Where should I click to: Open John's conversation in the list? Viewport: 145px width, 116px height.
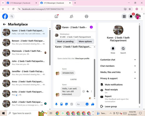click(24, 63)
